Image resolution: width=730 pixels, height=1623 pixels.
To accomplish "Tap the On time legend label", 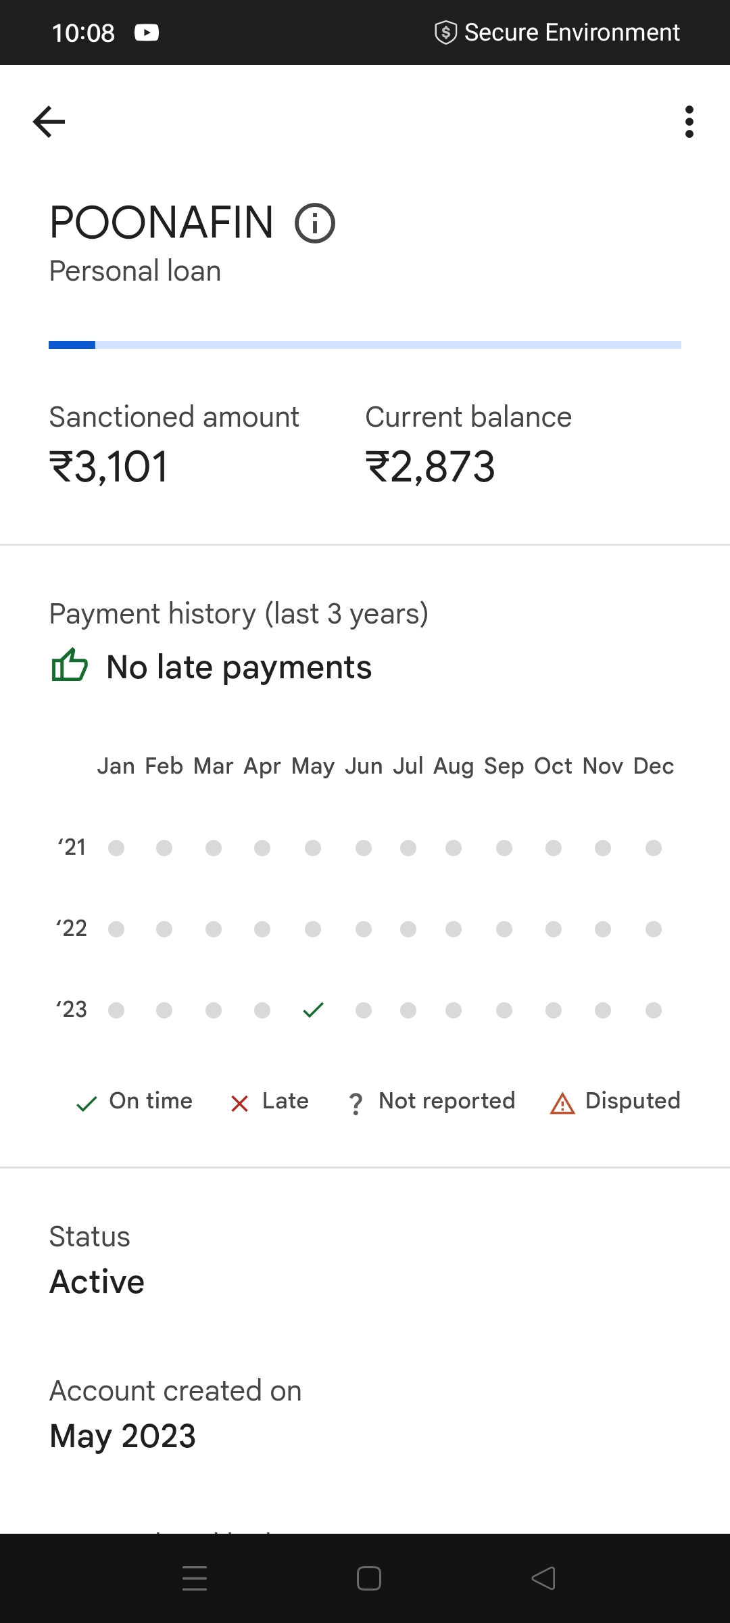I will tap(151, 1101).
